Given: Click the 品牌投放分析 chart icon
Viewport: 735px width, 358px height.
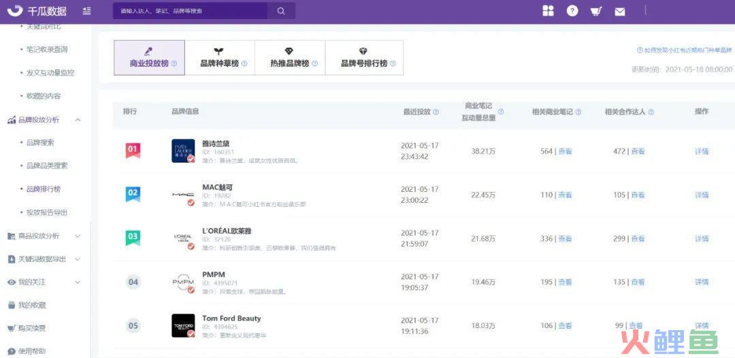Looking at the screenshot, I should pyautogui.click(x=12, y=120).
